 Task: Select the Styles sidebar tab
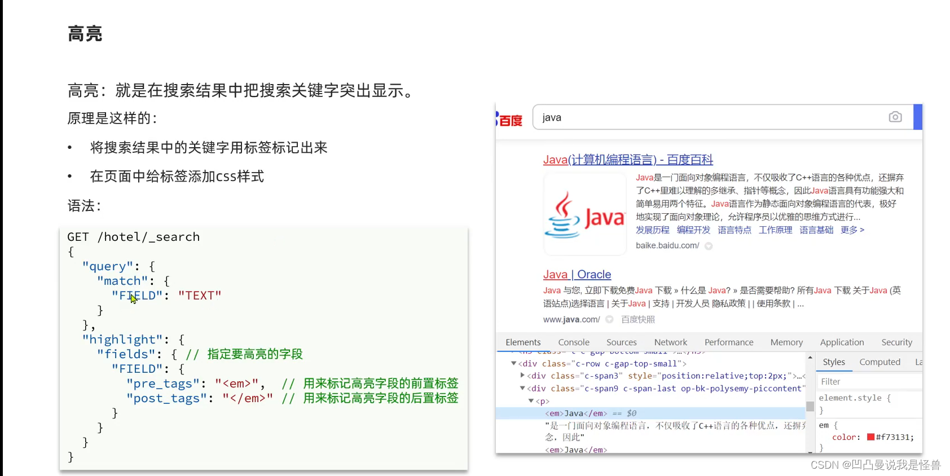coord(834,362)
